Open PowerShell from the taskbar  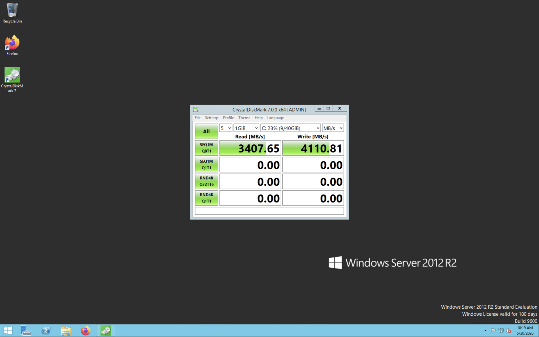[x=46, y=331]
